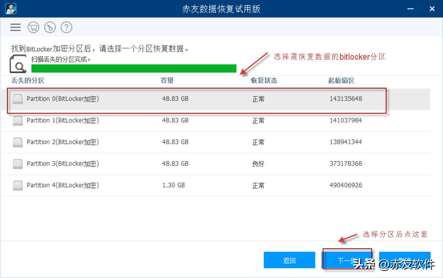Check the selection box beside Partition 1
Screen dimensions: 443x278
point(17,121)
